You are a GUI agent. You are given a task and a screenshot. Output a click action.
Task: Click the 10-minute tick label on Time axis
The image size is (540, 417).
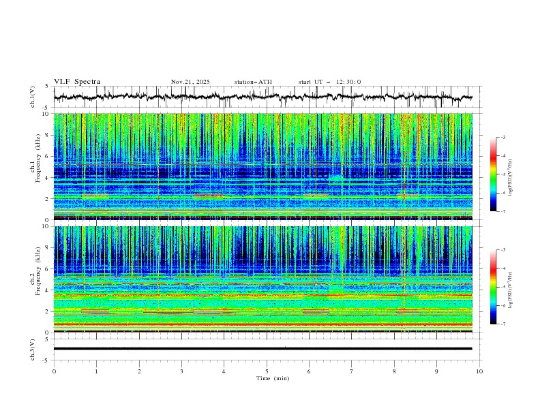pyautogui.click(x=479, y=371)
